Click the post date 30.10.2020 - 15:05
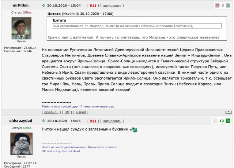 64,121
